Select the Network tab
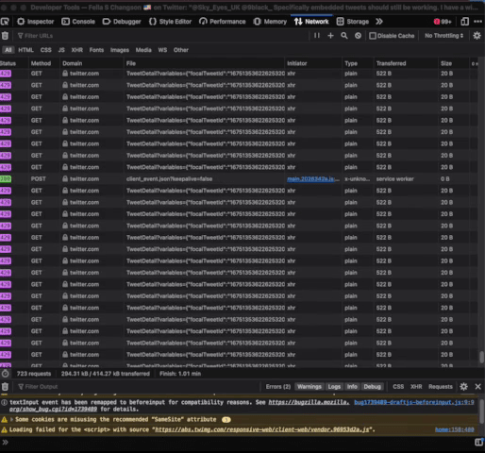 click(311, 22)
